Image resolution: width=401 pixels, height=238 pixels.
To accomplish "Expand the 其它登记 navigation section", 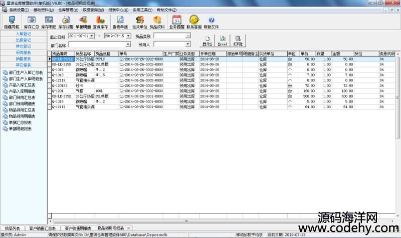I will [x=23, y=46].
